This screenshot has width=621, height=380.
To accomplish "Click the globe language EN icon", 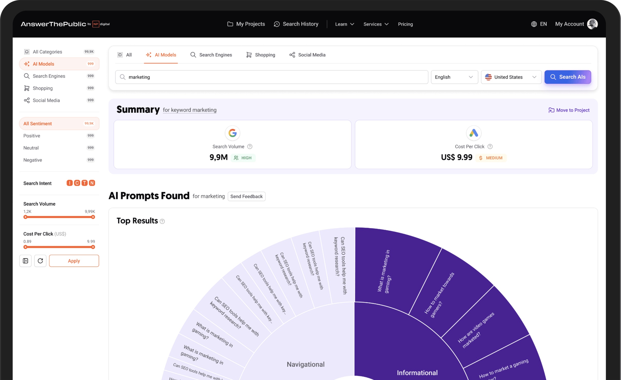I will coord(534,24).
